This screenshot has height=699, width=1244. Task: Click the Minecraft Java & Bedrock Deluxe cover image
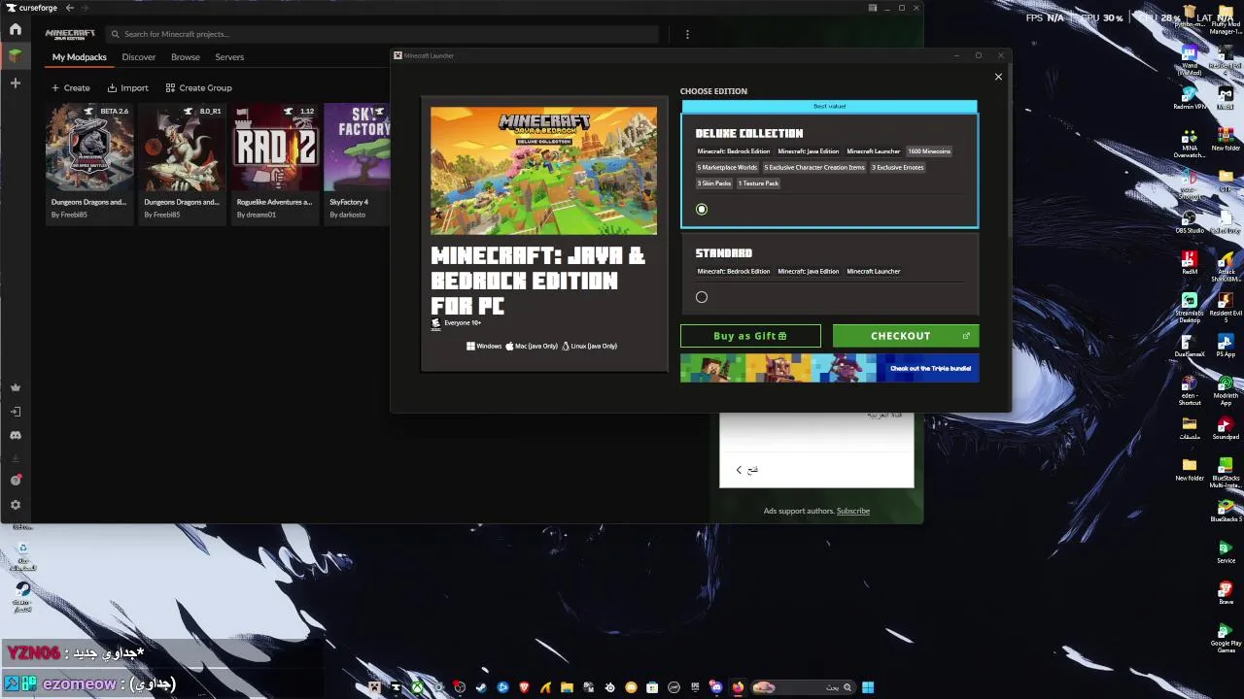coord(543,171)
